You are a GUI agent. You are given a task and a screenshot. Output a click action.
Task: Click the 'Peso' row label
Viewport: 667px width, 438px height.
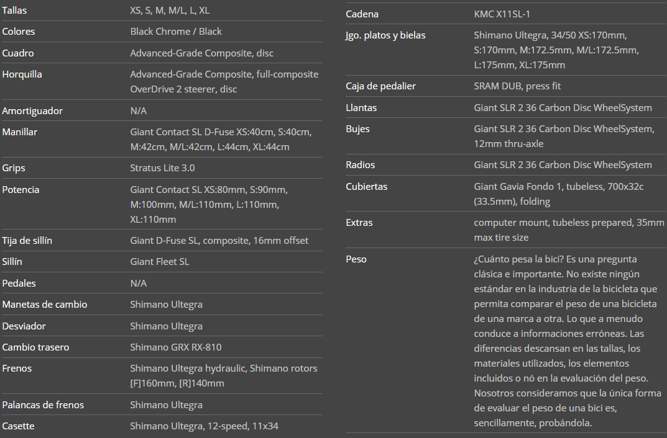pos(356,259)
